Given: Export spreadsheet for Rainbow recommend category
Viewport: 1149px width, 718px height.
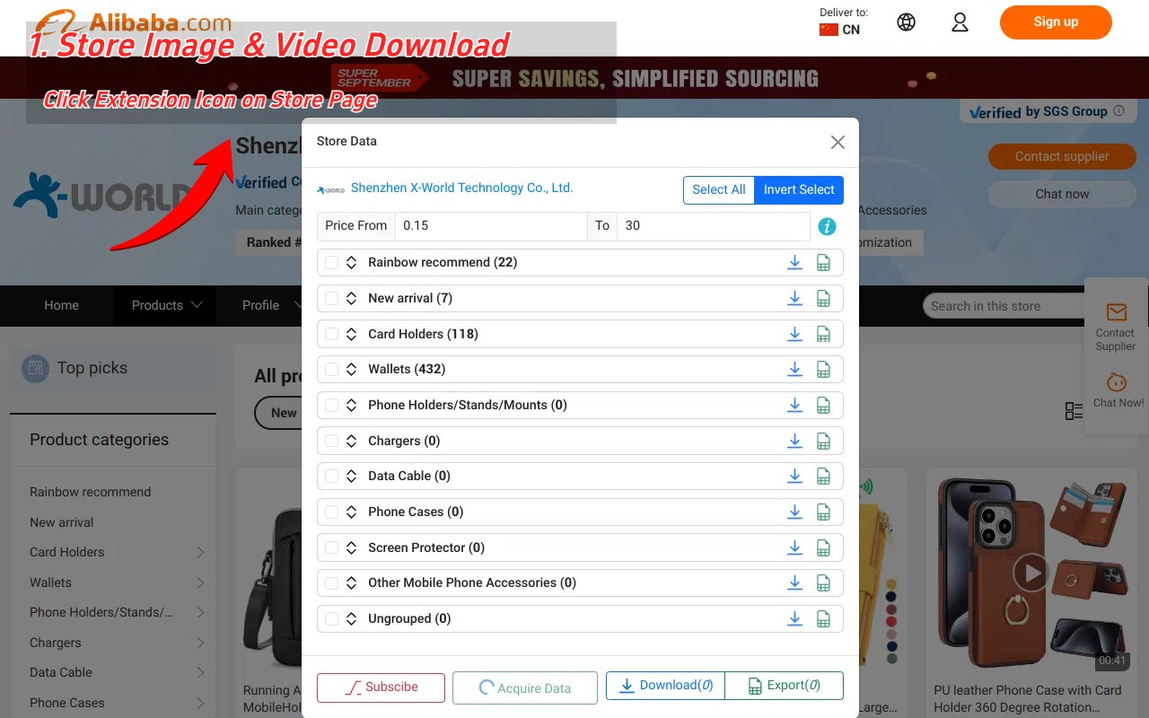Looking at the screenshot, I should point(823,262).
